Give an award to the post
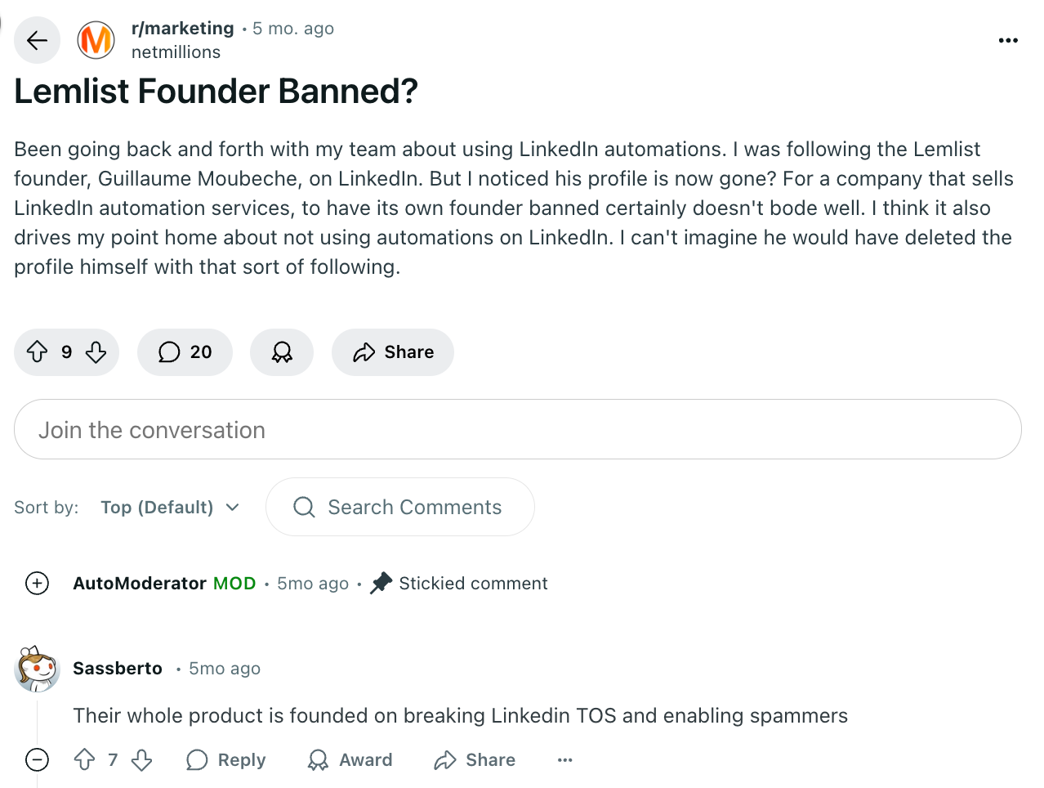1044x788 pixels. [x=282, y=352]
